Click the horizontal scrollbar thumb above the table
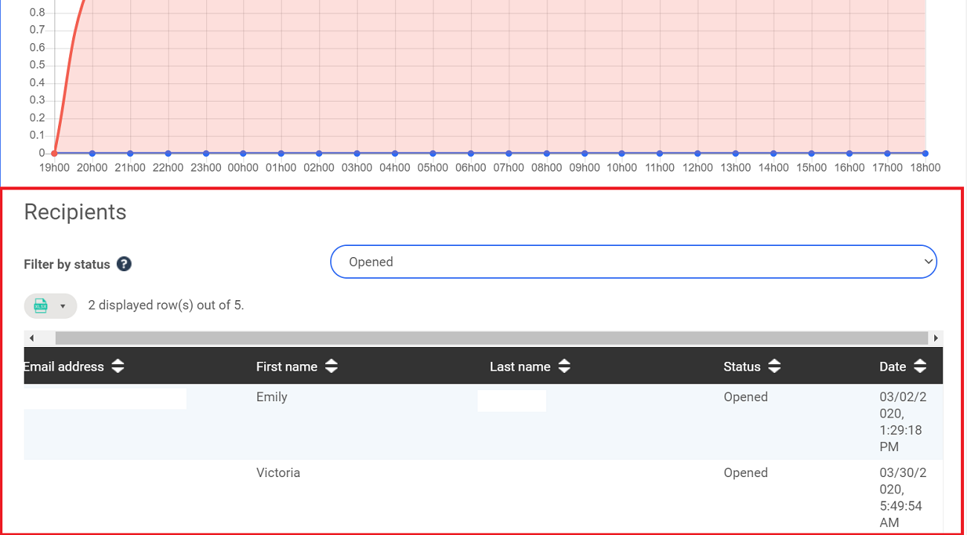 pyautogui.click(x=491, y=338)
